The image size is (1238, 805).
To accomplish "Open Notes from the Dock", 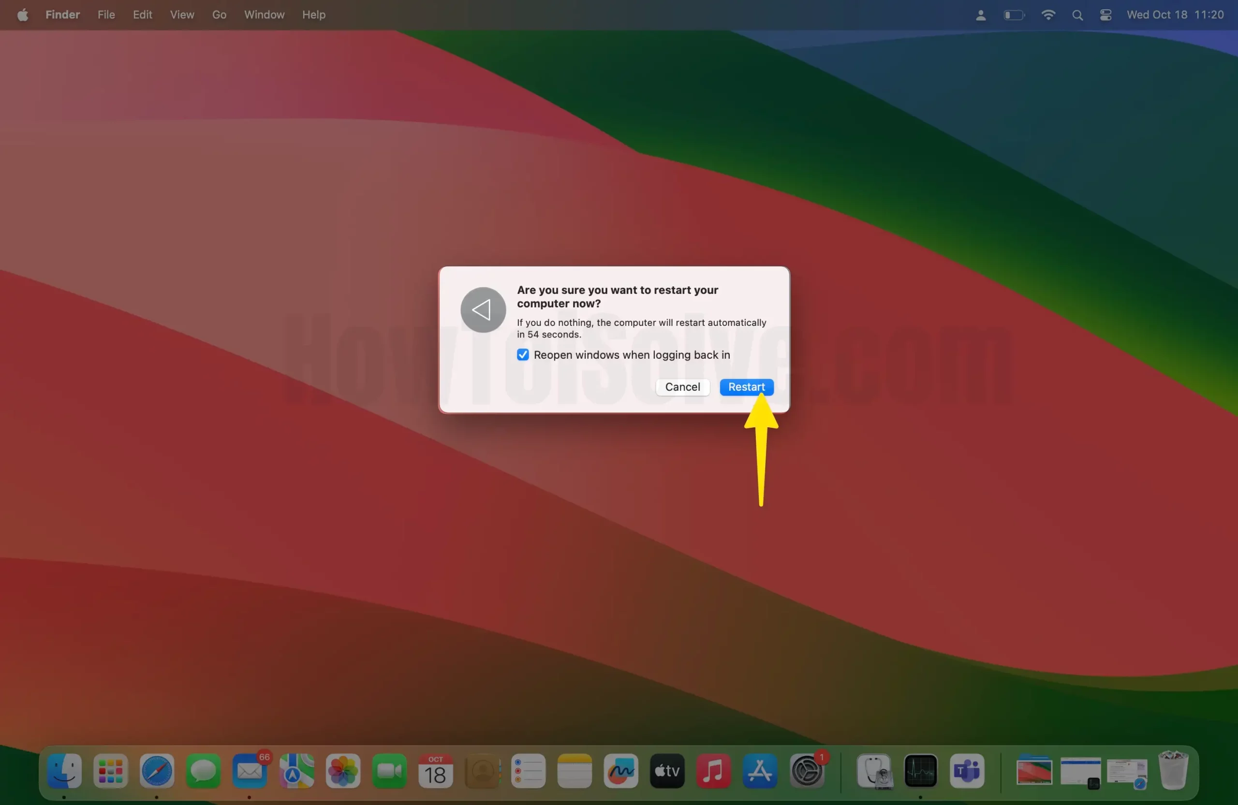I will [575, 771].
